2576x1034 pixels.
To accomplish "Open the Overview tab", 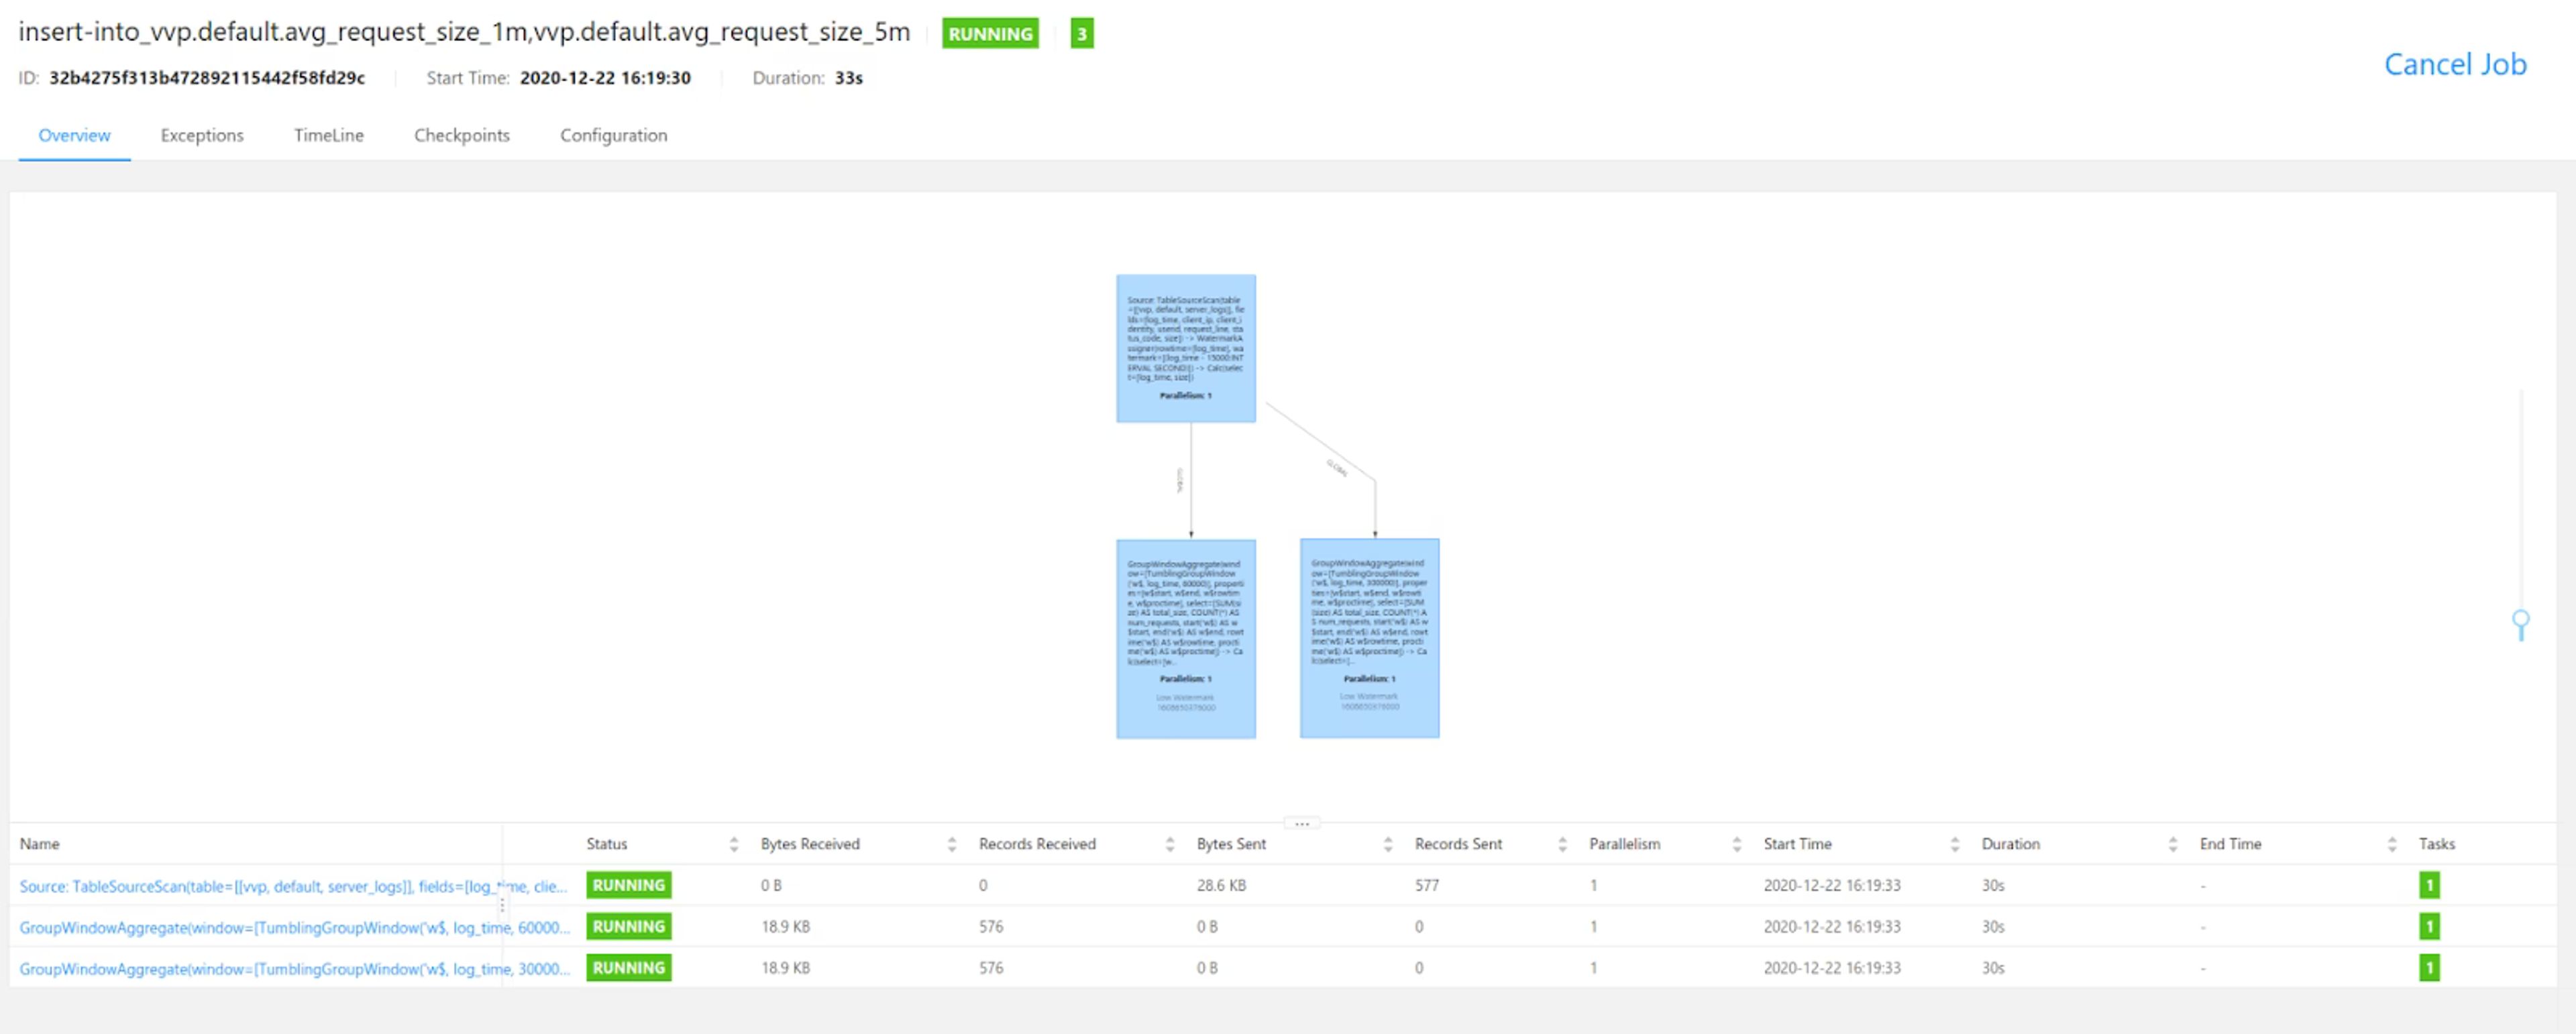I will (74, 135).
